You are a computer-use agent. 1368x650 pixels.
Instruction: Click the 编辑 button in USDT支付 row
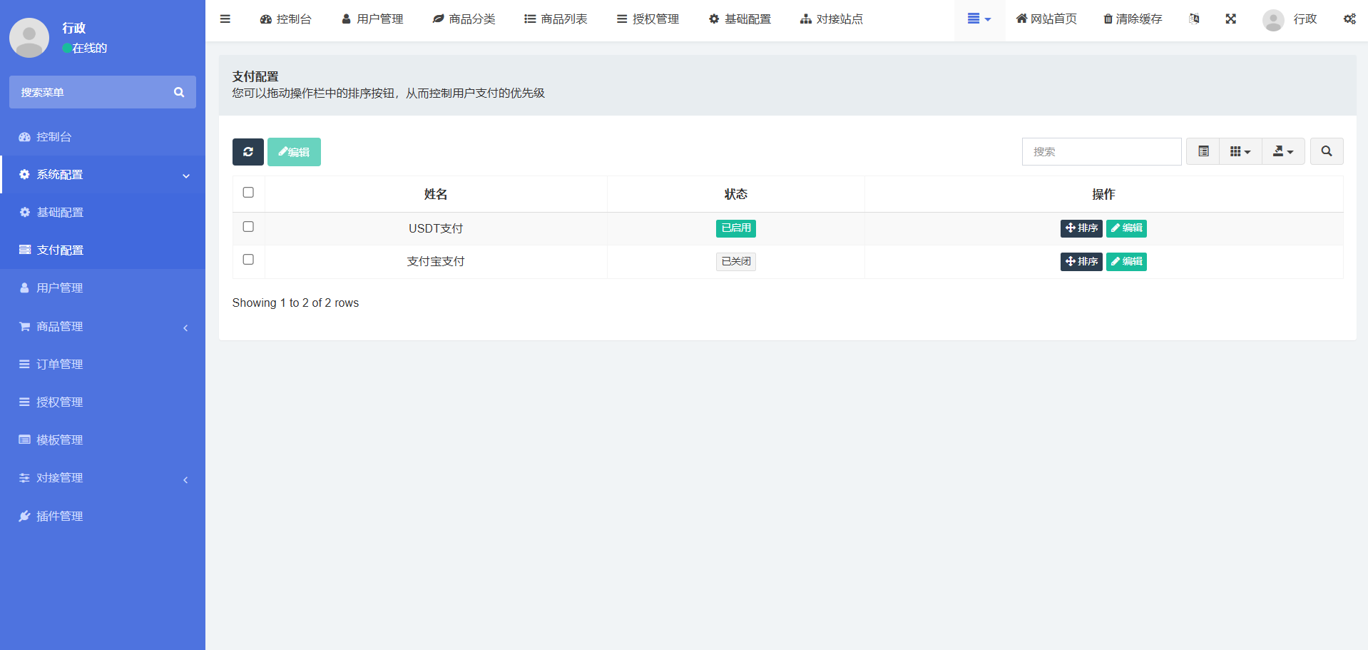1126,228
